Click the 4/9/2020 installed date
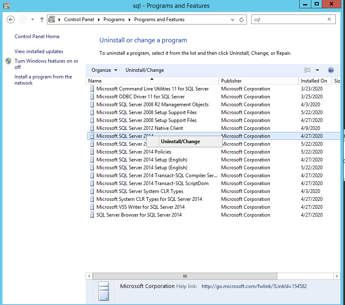Screen dimensions: 345x305 click(x=310, y=128)
